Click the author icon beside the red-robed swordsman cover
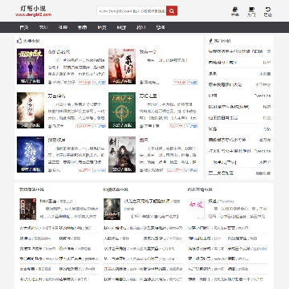Viewport: 289px width, 289px height. (141, 83)
